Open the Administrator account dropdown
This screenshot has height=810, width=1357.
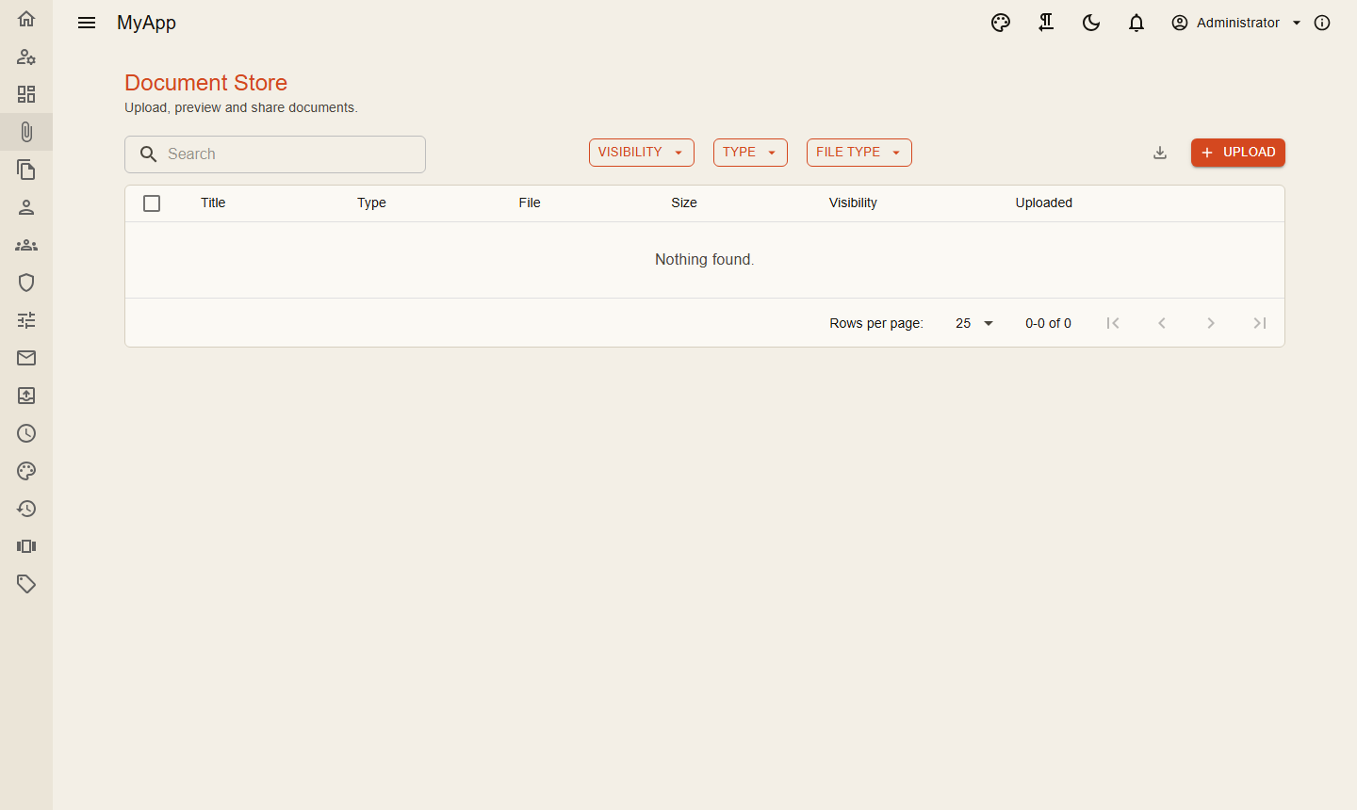point(1236,23)
